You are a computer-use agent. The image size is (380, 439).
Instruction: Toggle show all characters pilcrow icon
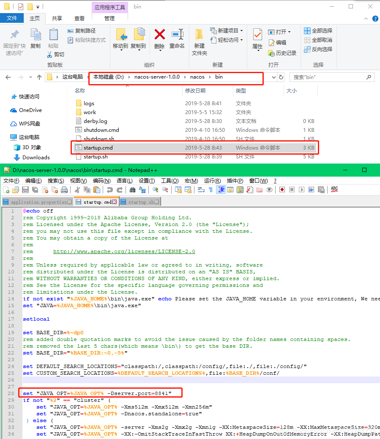tap(211, 190)
